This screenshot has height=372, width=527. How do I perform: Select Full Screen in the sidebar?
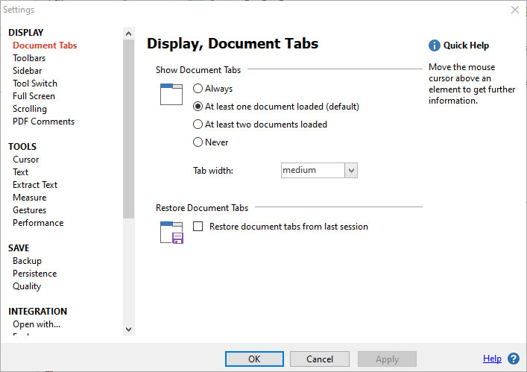pos(34,96)
